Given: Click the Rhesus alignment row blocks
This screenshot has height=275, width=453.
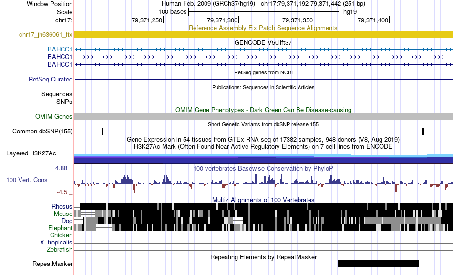Looking at the screenshot, I should coord(263,206).
